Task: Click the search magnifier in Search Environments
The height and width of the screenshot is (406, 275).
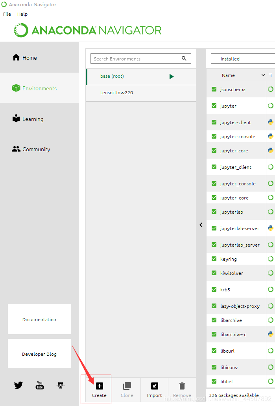Action: (184, 59)
